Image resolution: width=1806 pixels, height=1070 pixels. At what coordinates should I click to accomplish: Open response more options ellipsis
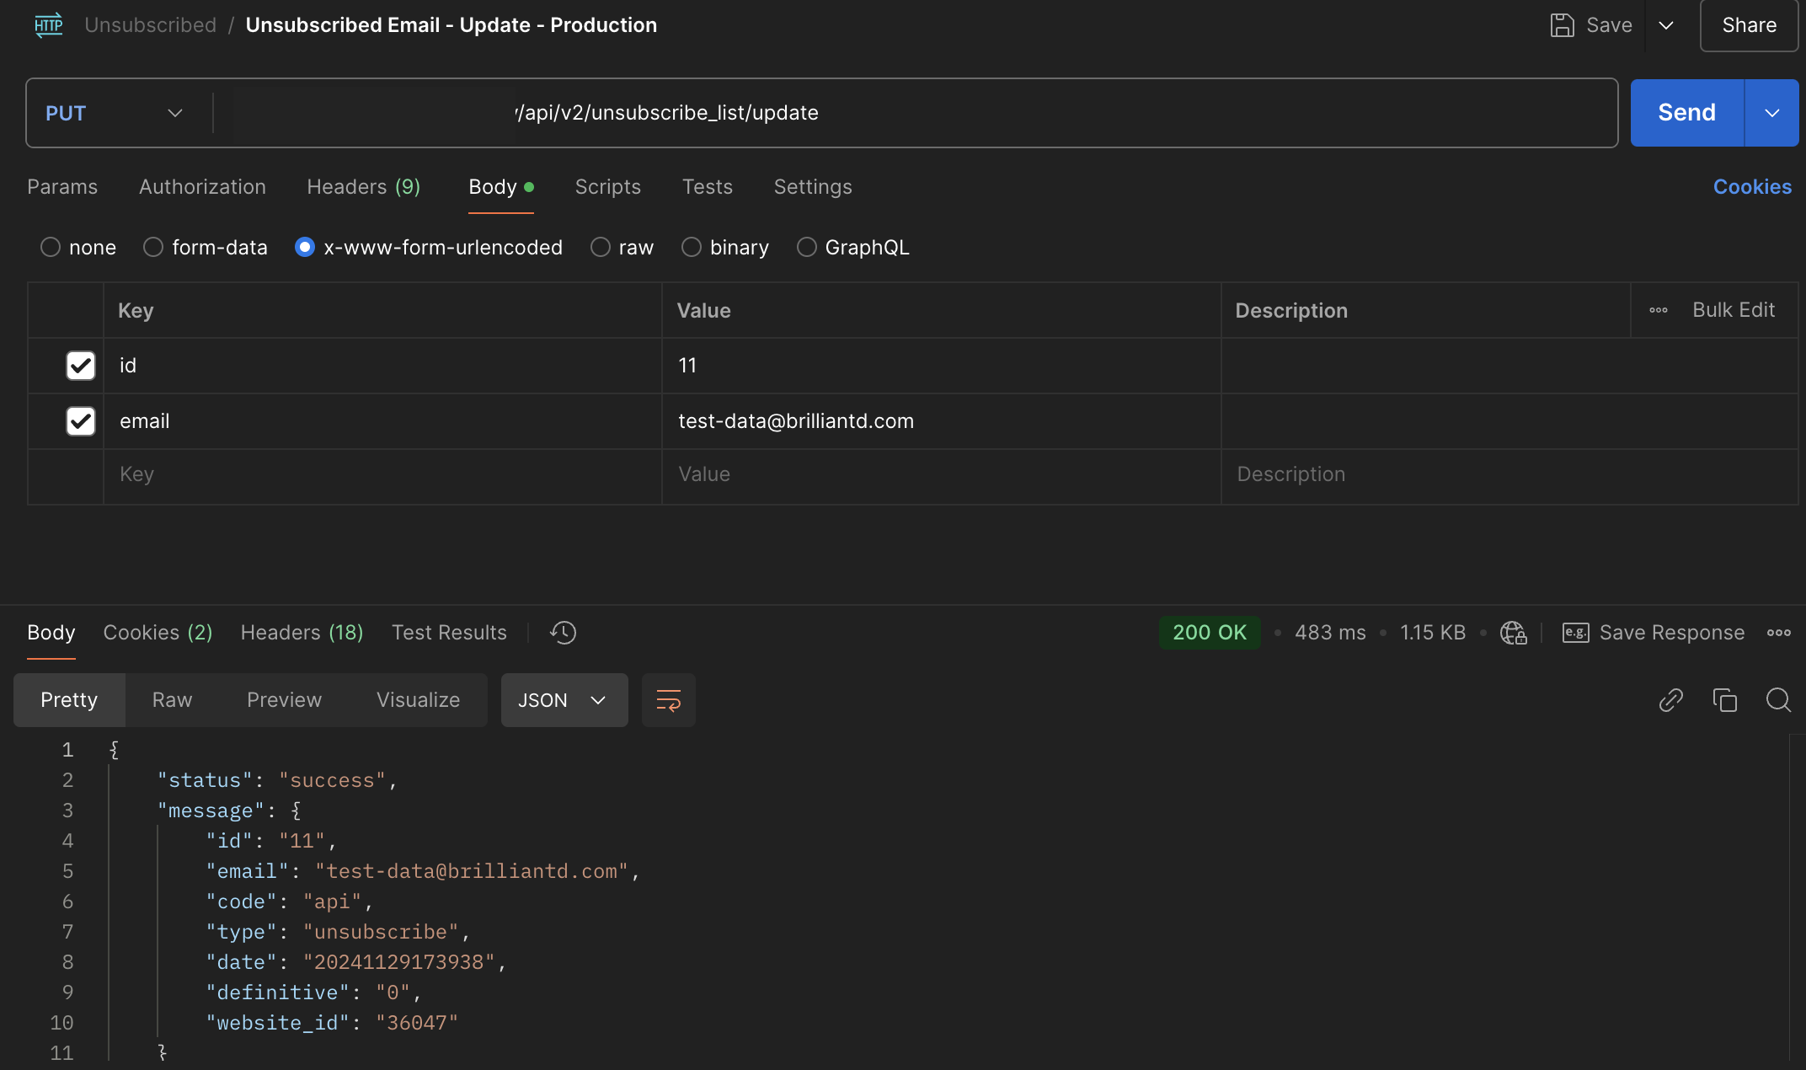1778,633
